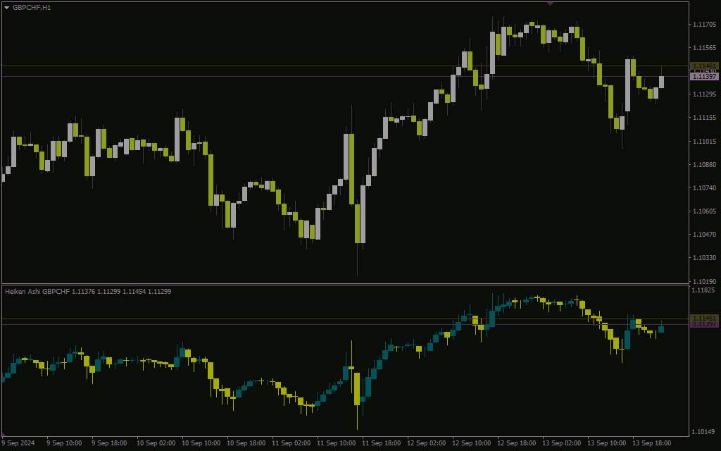The height and width of the screenshot is (451, 721).
Task: Open the dropdown arrow beside GBPCHF,H1
Action: (x=6, y=8)
